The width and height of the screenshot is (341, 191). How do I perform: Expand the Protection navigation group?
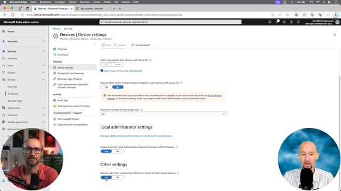pos(44,115)
